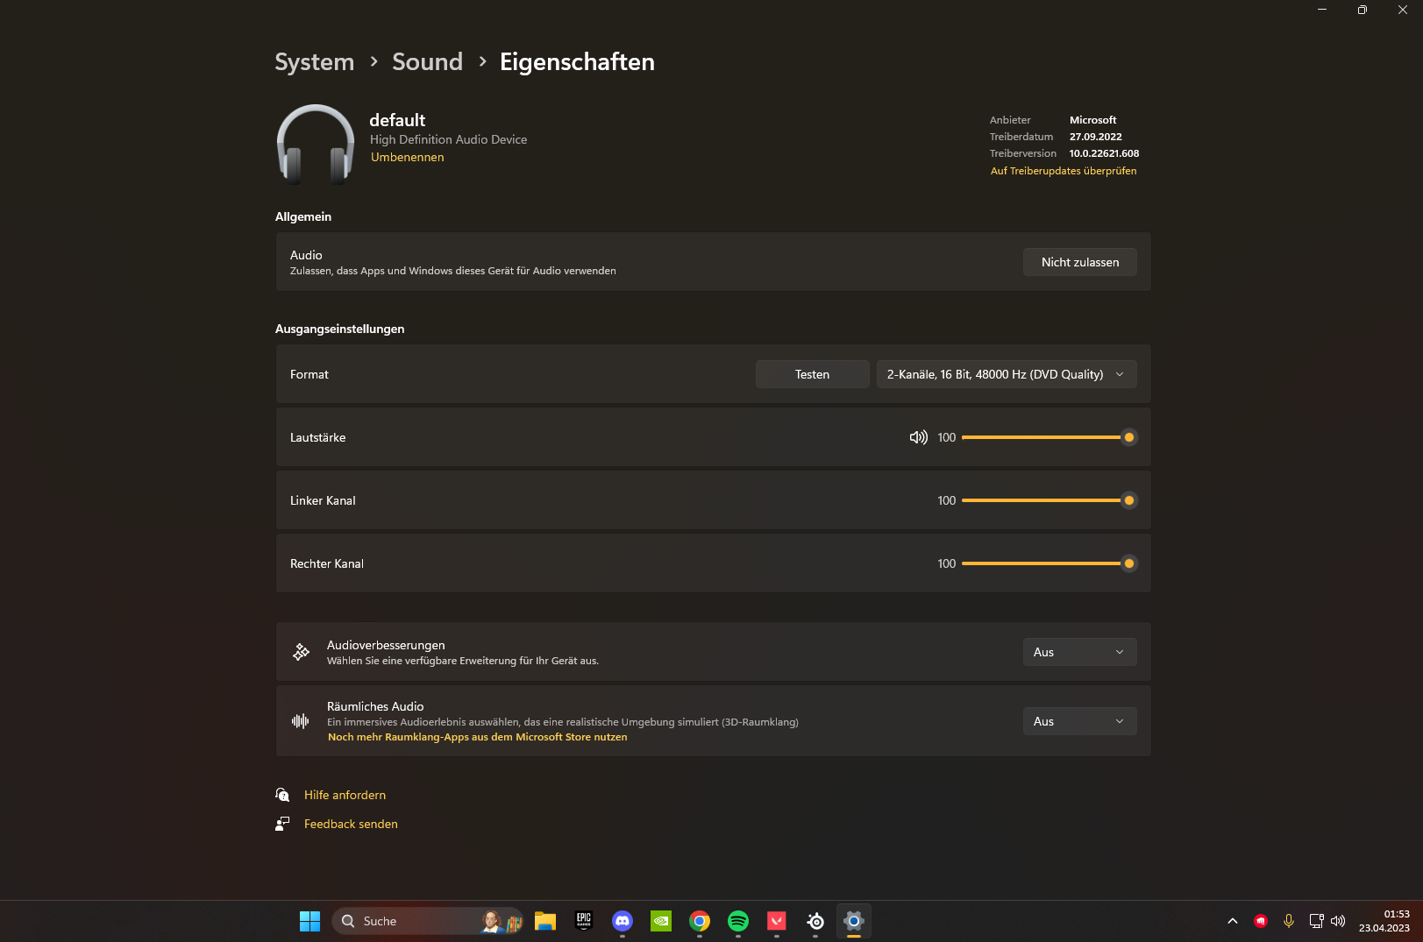Go to System in the breadcrumb
1423x942 pixels.
(315, 62)
